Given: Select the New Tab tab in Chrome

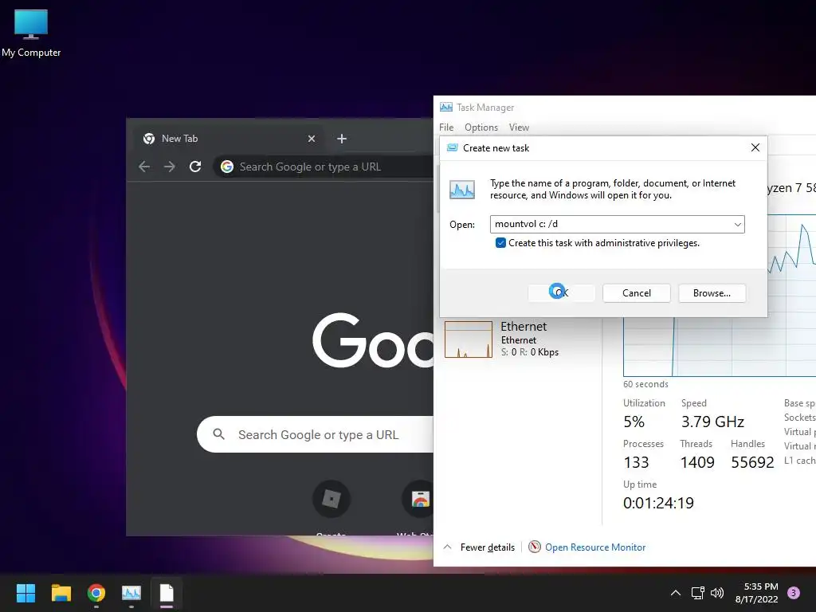Looking at the screenshot, I should coord(227,139).
